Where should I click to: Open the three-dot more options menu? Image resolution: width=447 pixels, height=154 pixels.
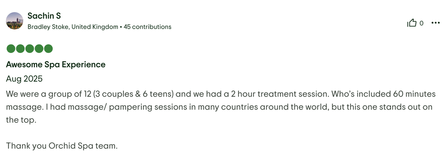point(435,23)
